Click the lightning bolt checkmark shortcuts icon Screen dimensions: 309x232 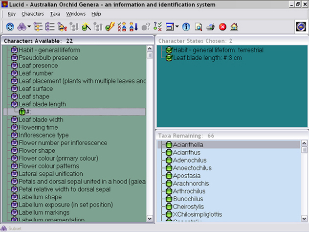click(x=110, y=26)
